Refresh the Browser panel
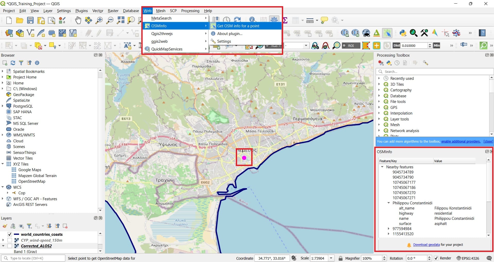The height and width of the screenshot is (262, 494). tap(13, 63)
